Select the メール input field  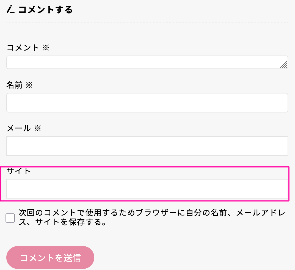pyautogui.click(x=147, y=146)
